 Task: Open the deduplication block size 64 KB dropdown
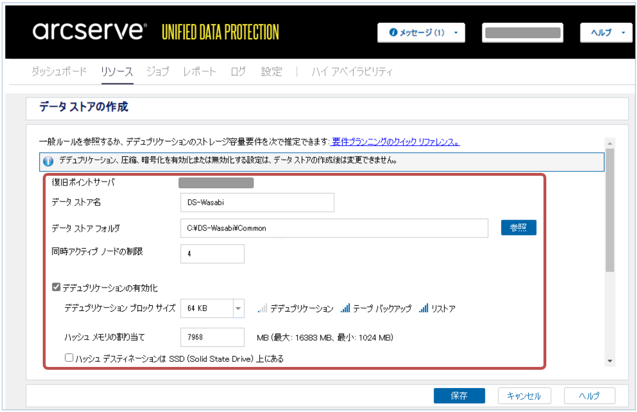pos(238,308)
